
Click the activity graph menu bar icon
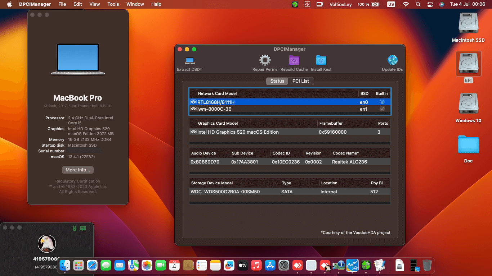coord(307,4)
